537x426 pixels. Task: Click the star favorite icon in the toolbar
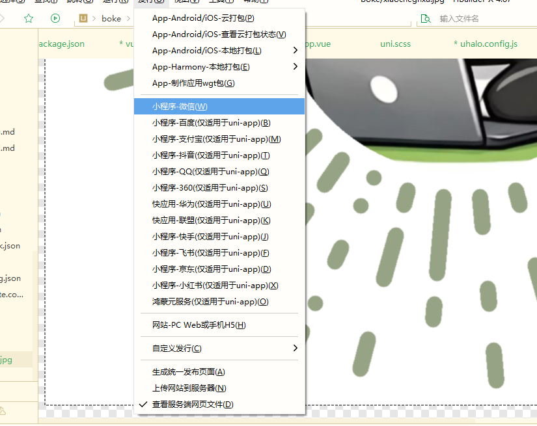(28, 19)
